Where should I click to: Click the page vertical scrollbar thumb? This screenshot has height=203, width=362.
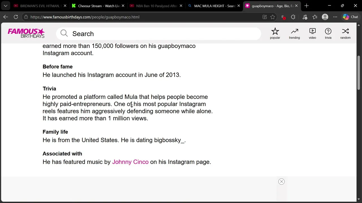pyautogui.click(x=359, y=73)
